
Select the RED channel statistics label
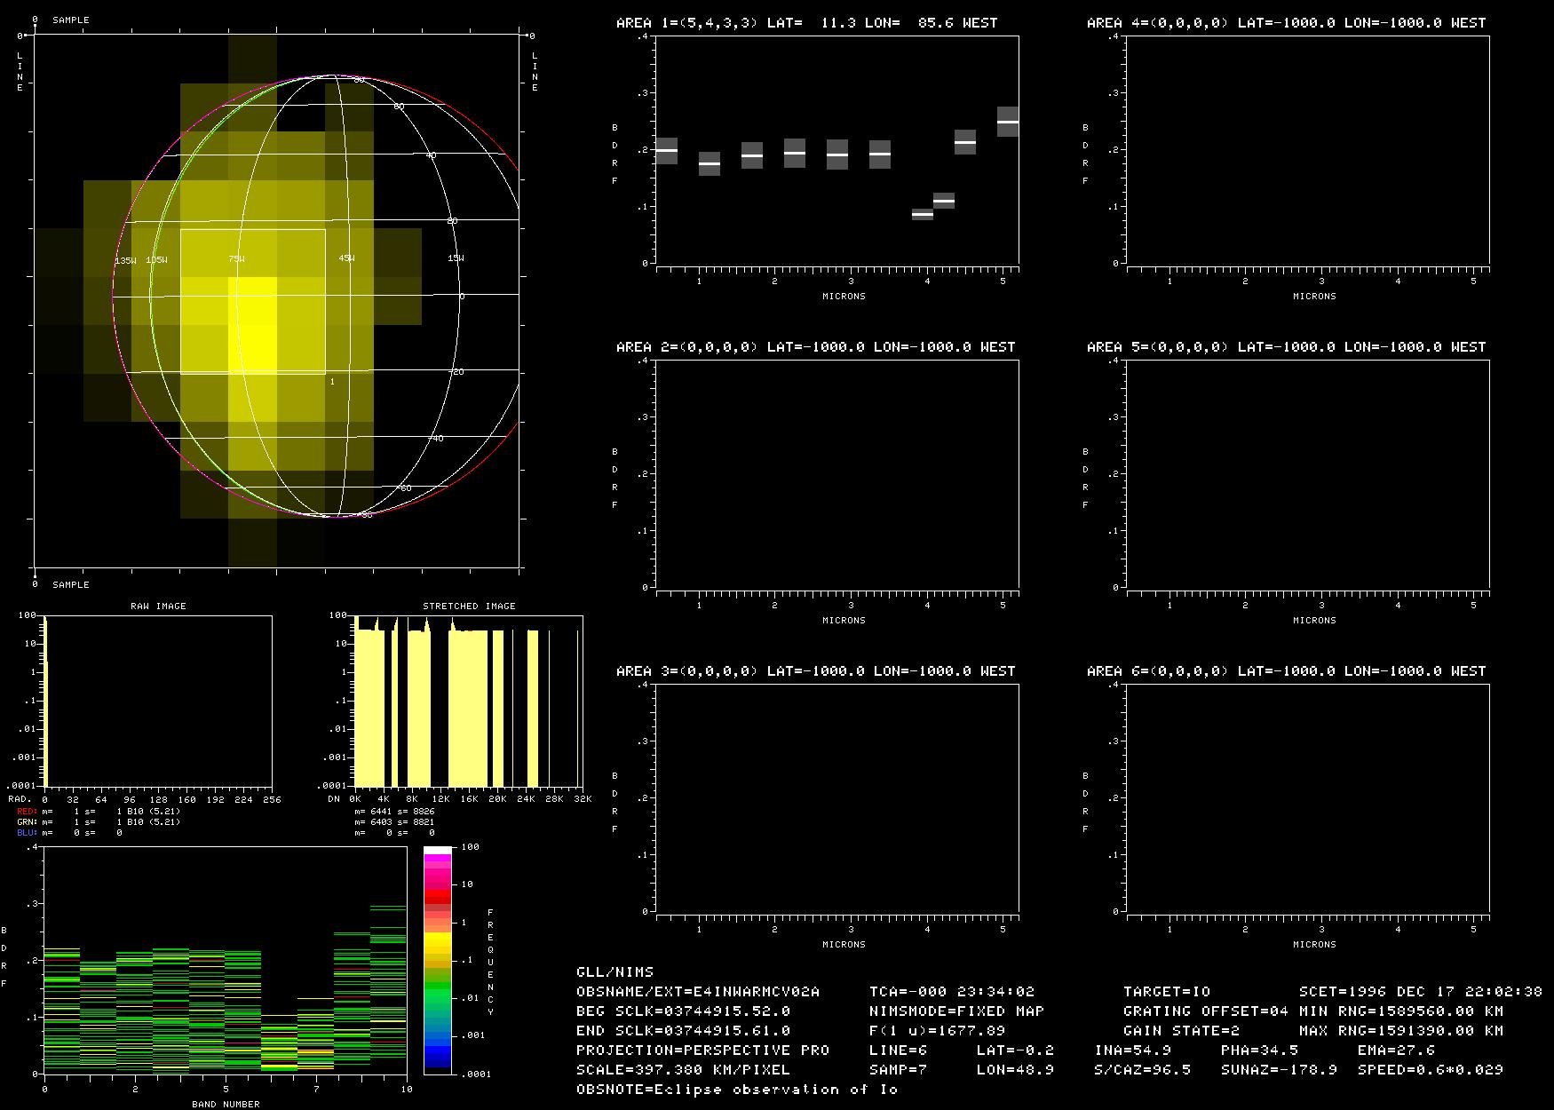pyautogui.click(x=28, y=812)
